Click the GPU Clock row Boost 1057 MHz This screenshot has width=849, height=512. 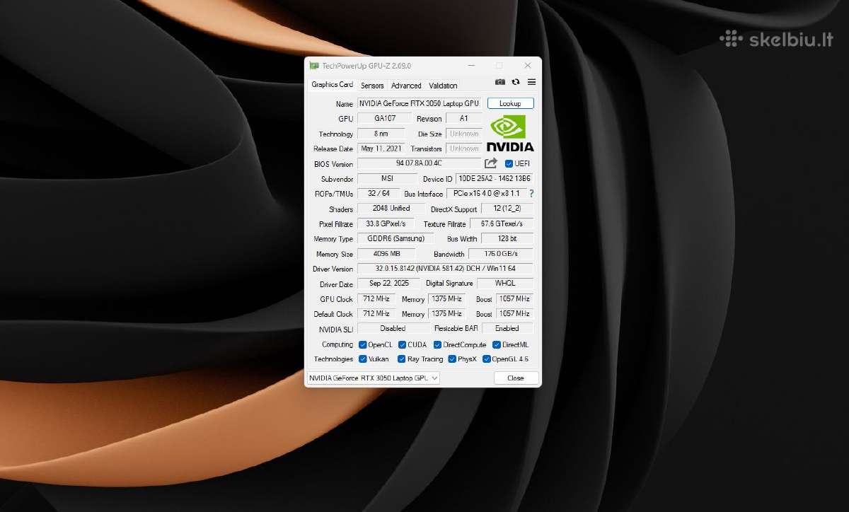point(514,299)
